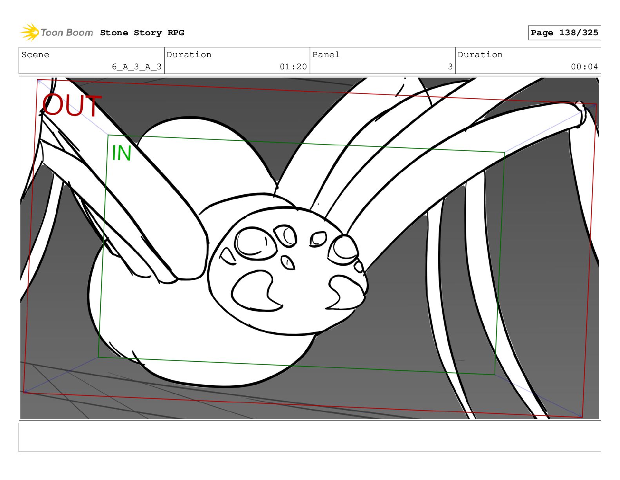Click the scene name '6_A_3_A_3'
This screenshot has height=480, width=620.
point(137,67)
